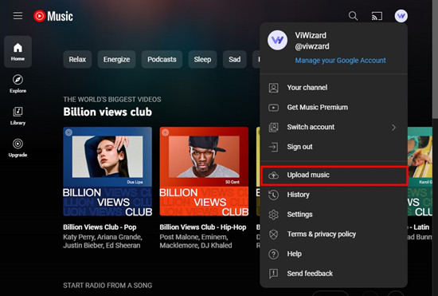The width and height of the screenshot is (438, 296).
Task: Choose Get Music Premium
Action: click(334, 108)
